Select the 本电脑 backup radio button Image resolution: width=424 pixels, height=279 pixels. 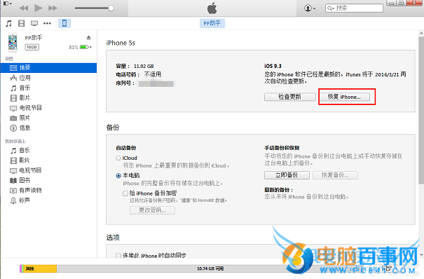pos(118,176)
